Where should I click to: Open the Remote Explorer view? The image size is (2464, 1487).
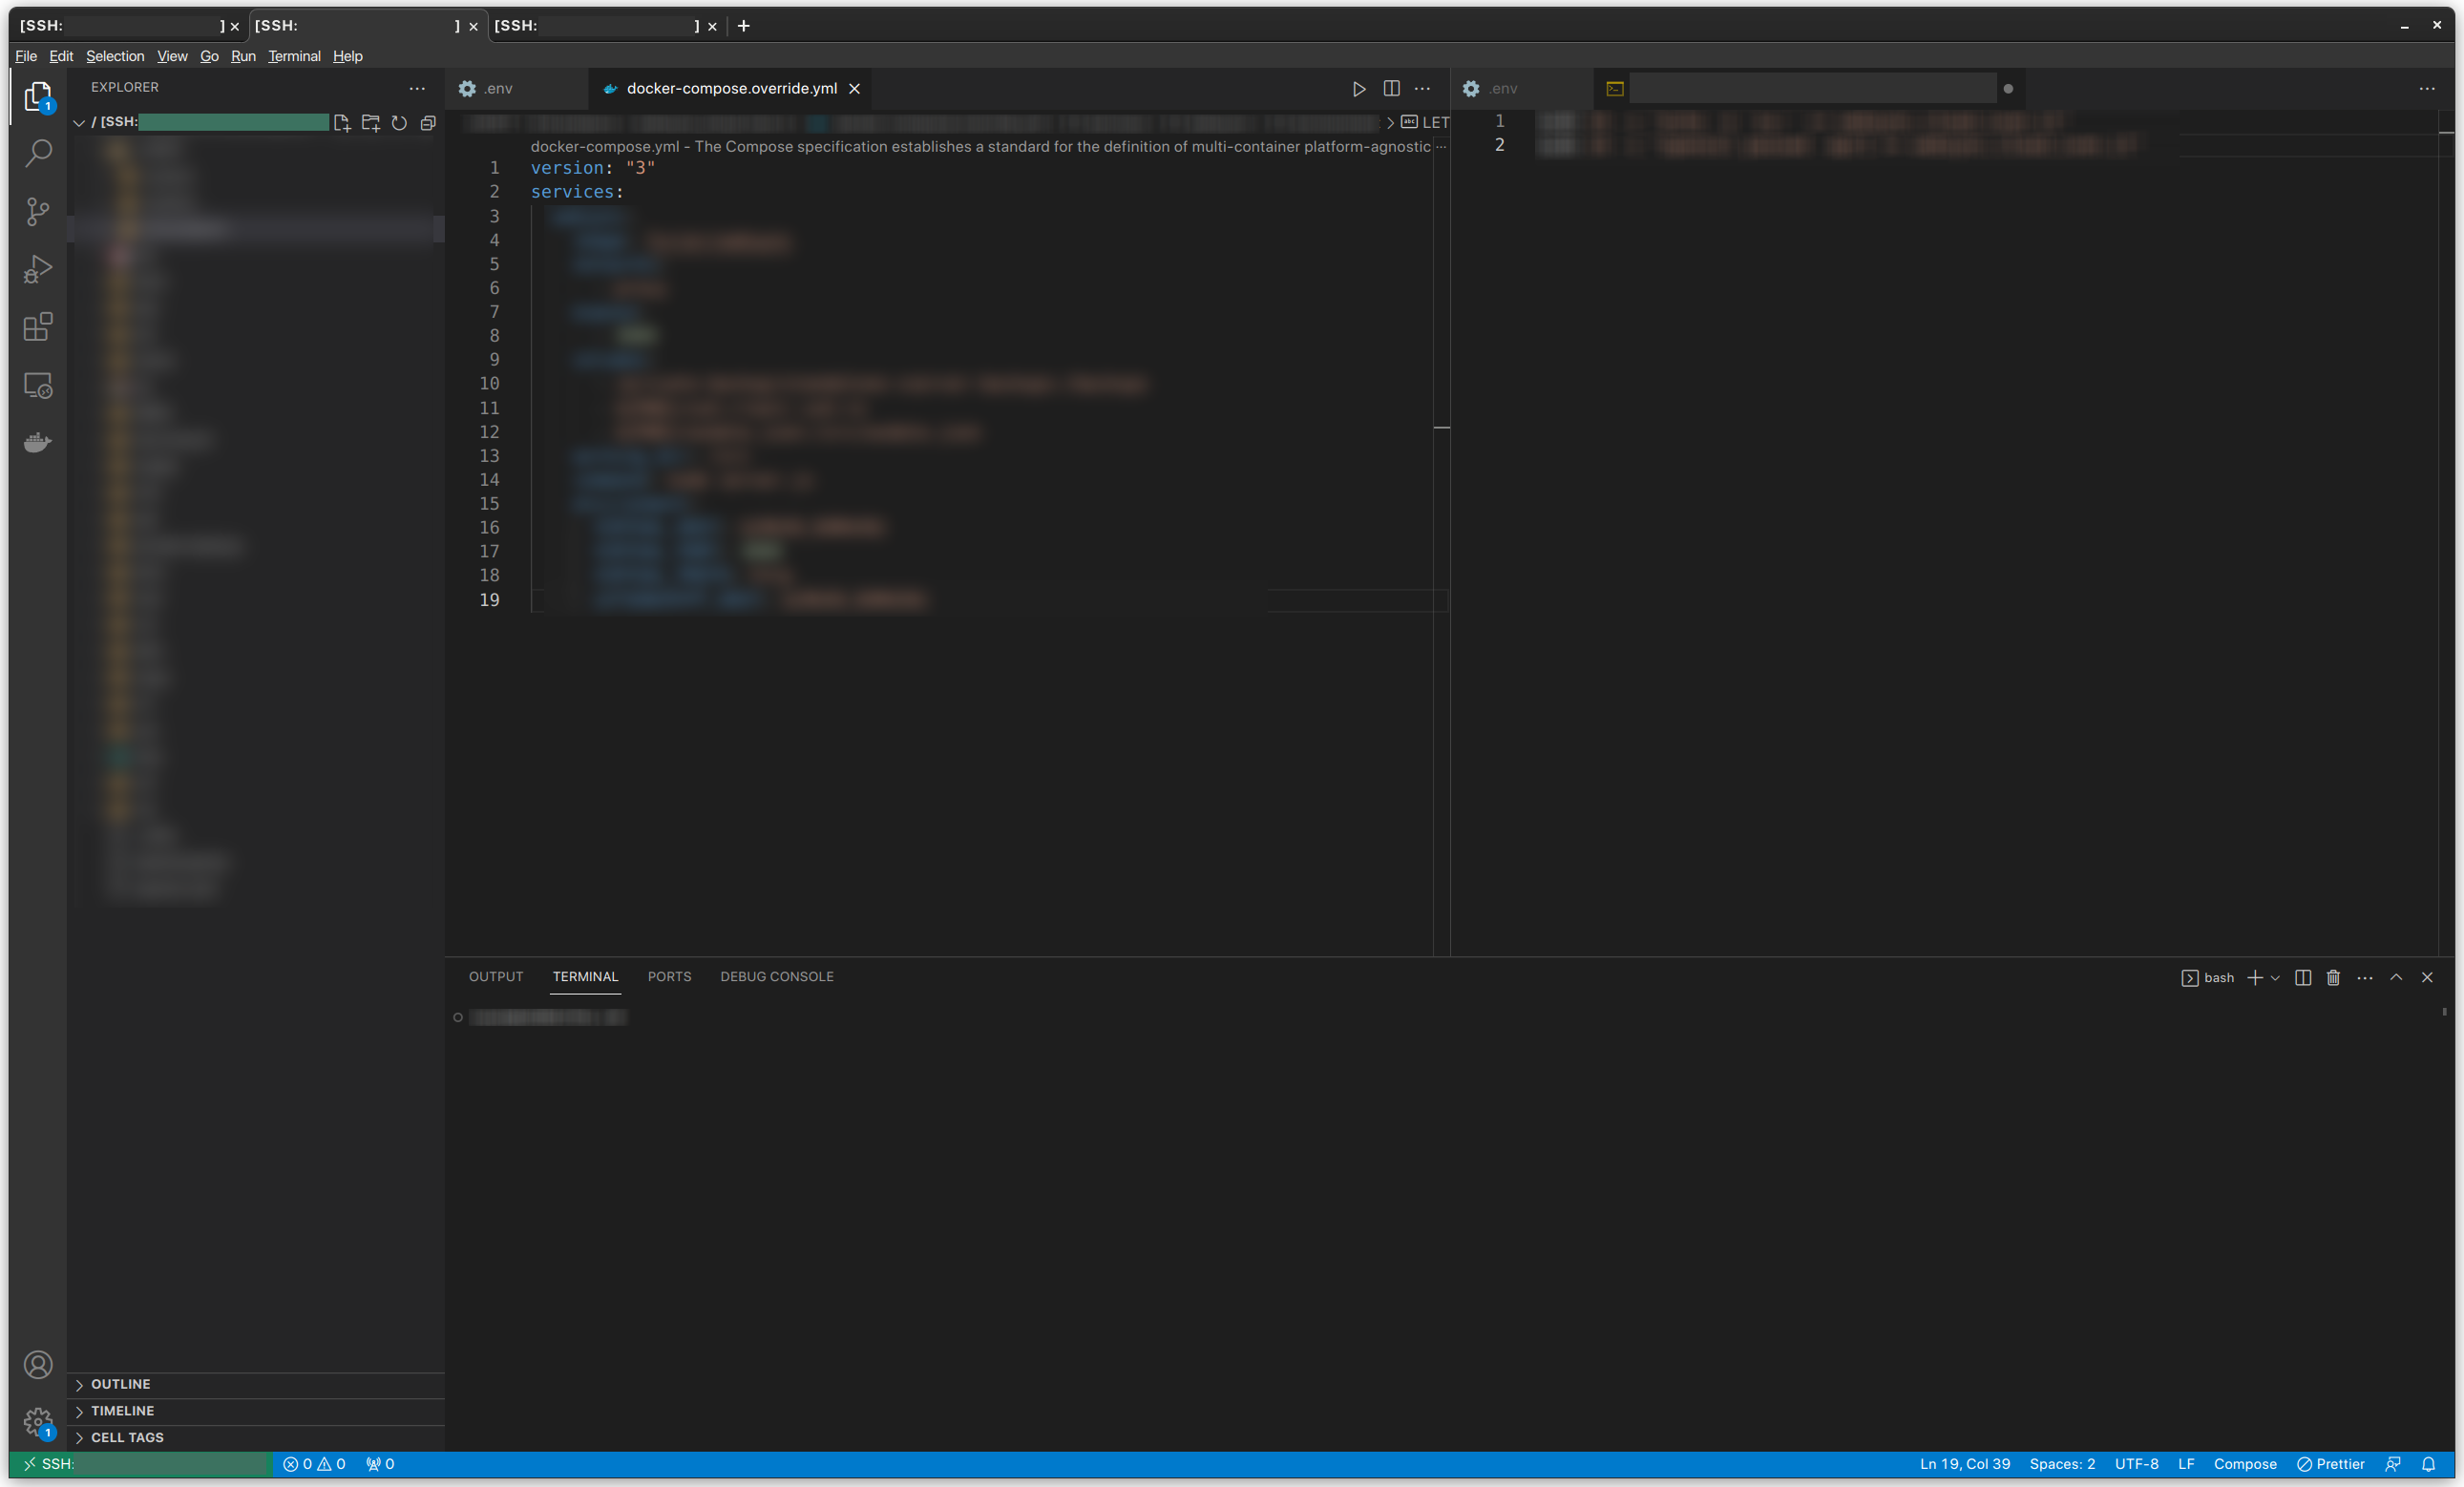[x=38, y=385]
